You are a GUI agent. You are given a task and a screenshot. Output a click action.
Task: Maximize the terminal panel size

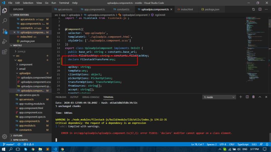pyautogui.click(x=260, y=97)
